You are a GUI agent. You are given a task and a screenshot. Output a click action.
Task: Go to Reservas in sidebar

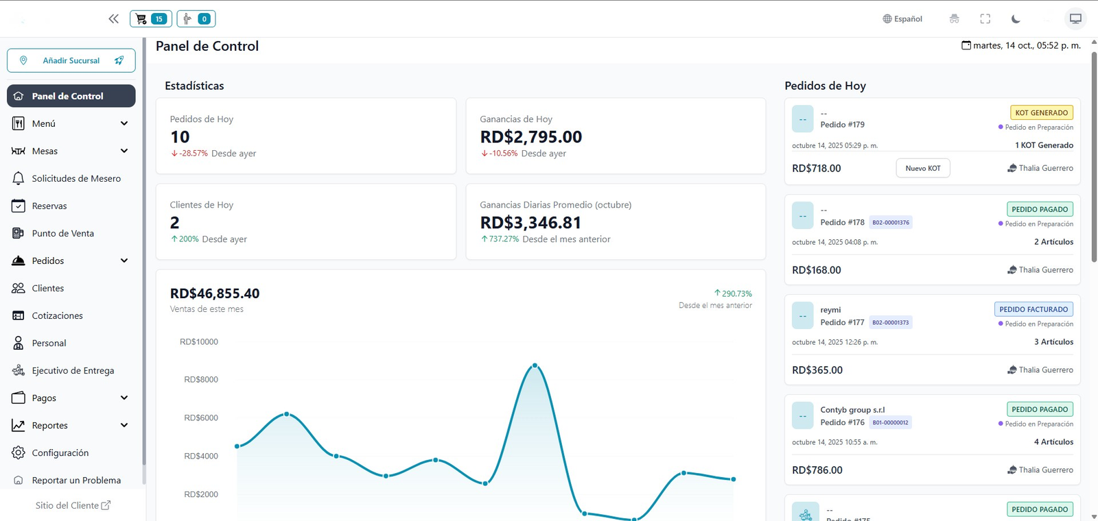[71, 206]
